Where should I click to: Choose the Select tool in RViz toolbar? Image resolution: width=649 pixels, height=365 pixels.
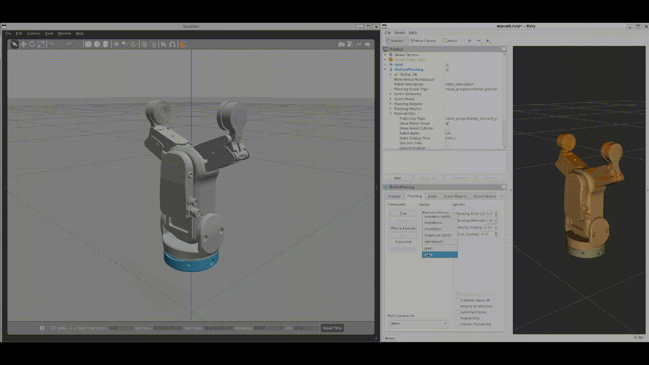click(x=450, y=41)
